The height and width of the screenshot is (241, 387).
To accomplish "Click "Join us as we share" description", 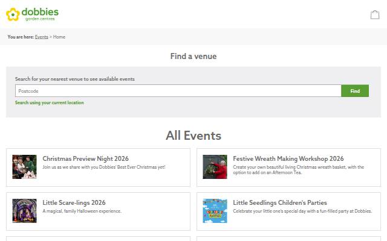I will coord(104,167).
